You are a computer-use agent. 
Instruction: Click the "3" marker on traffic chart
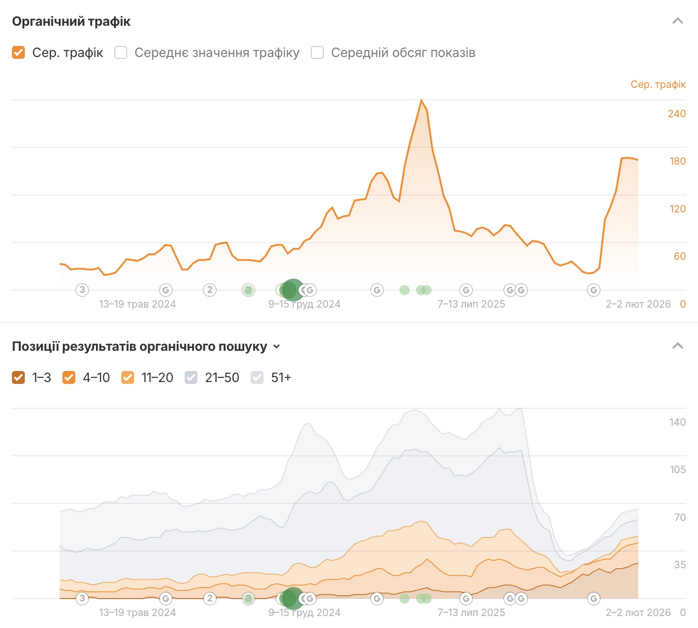82,290
